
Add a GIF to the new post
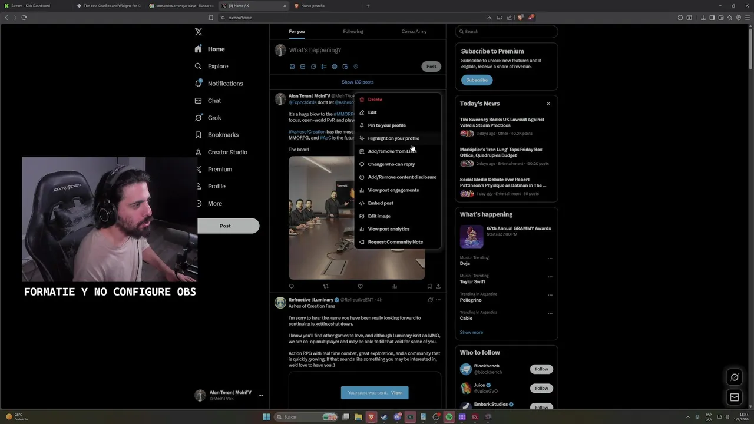coord(303,67)
